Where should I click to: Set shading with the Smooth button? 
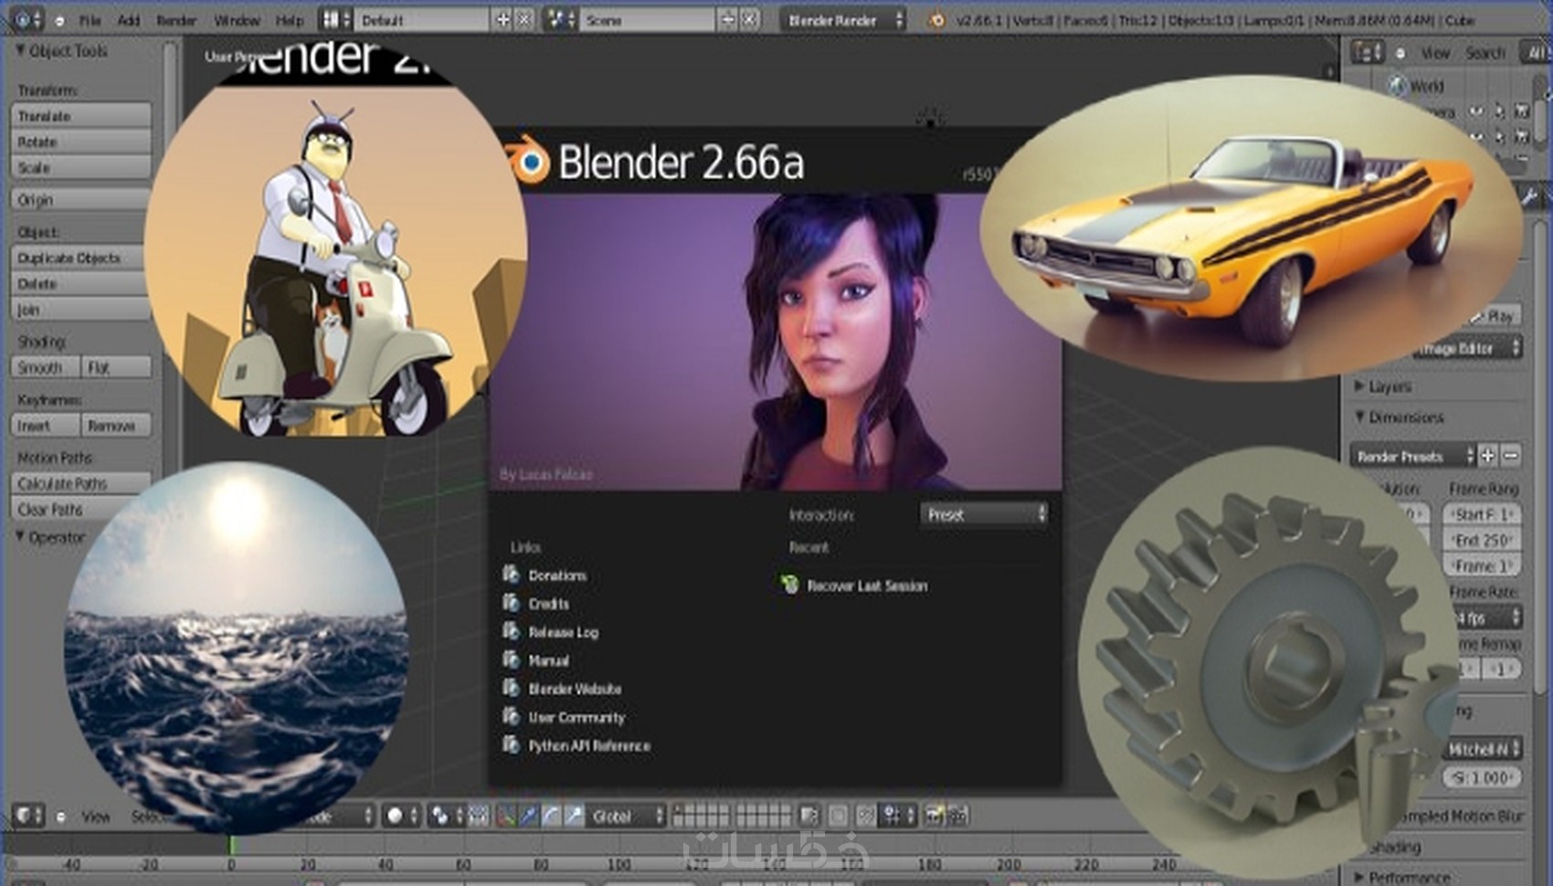coord(45,367)
